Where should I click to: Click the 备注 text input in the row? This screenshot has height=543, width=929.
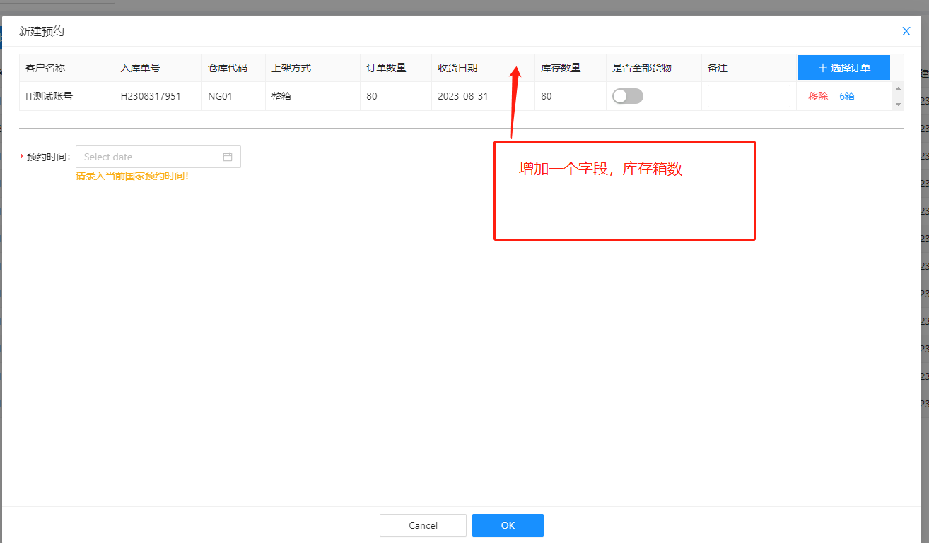coord(748,96)
